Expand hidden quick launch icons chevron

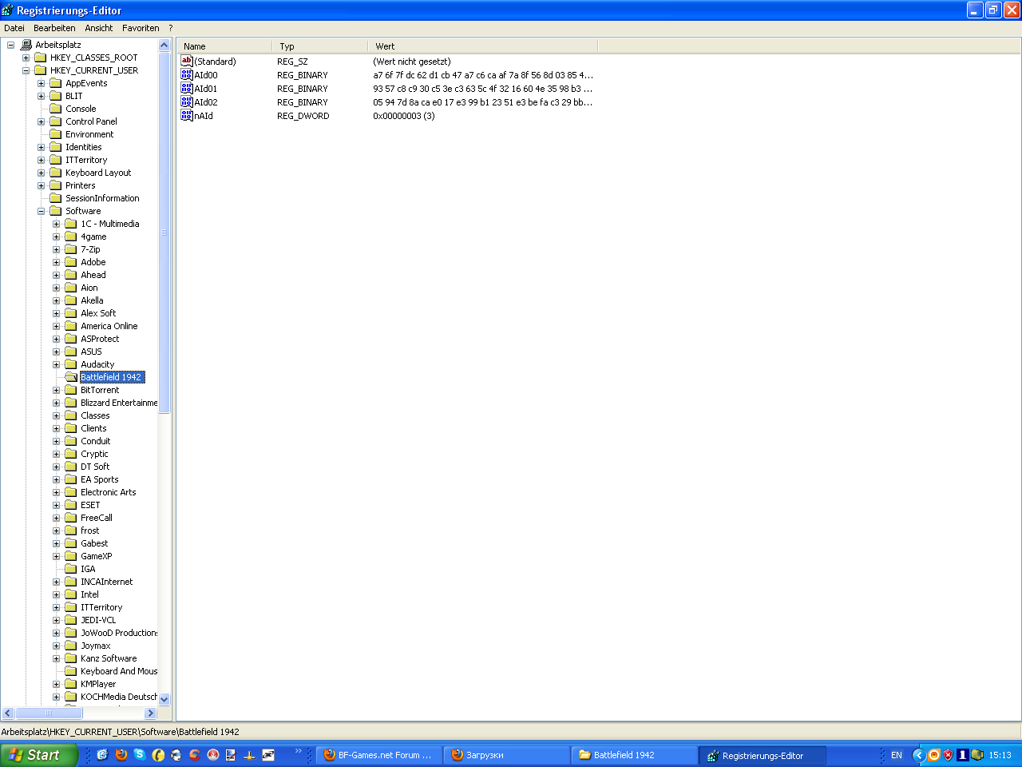(299, 751)
